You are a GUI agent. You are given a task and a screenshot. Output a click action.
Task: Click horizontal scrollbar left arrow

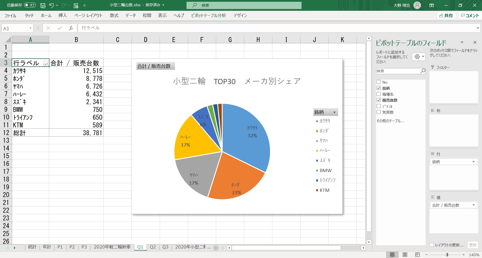(x=229, y=248)
